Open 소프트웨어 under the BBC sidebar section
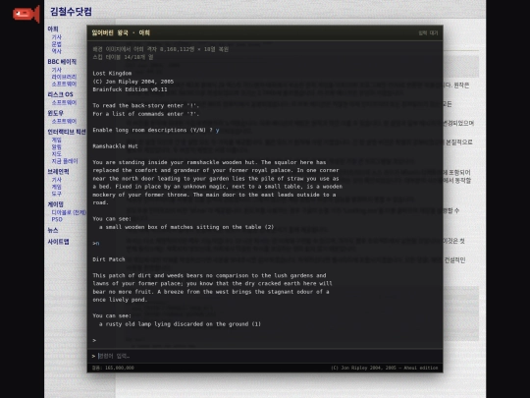The image size is (530, 398). click(64, 84)
